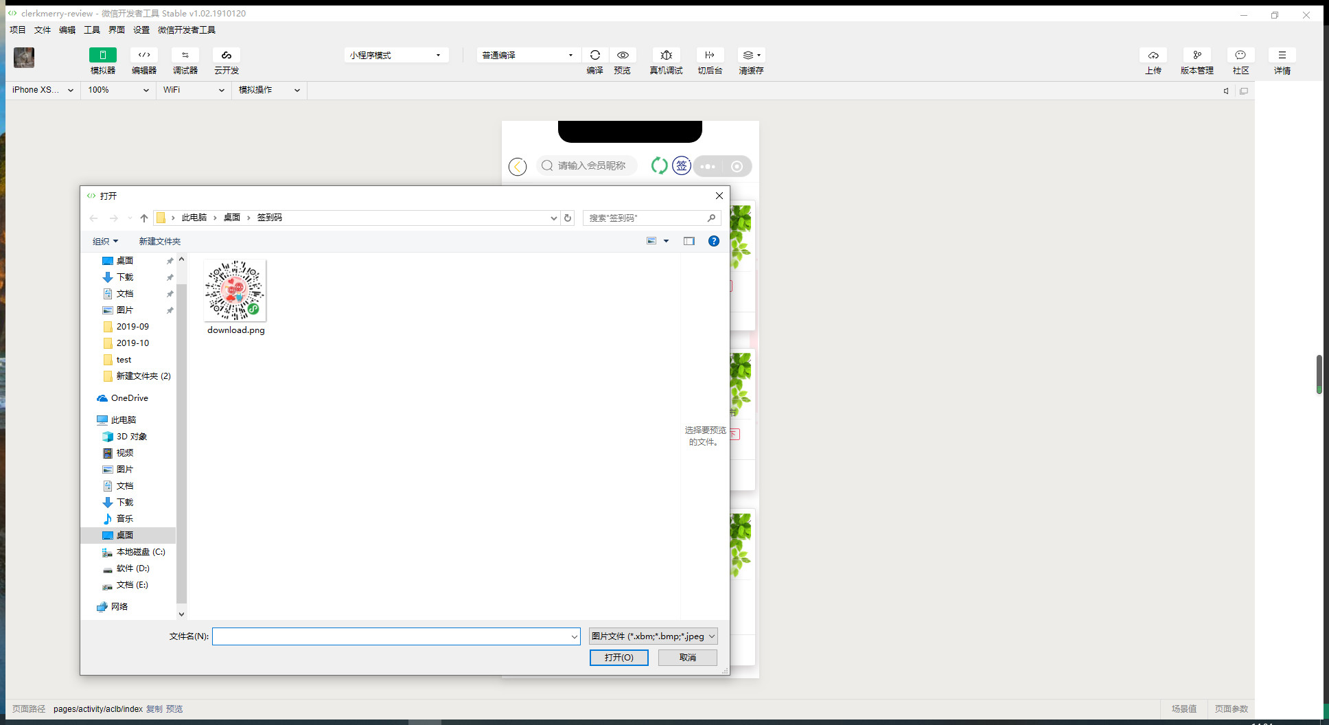The width and height of the screenshot is (1329, 725).
Task: Open the cloud development (云开发) icon
Action: pyautogui.click(x=227, y=55)
